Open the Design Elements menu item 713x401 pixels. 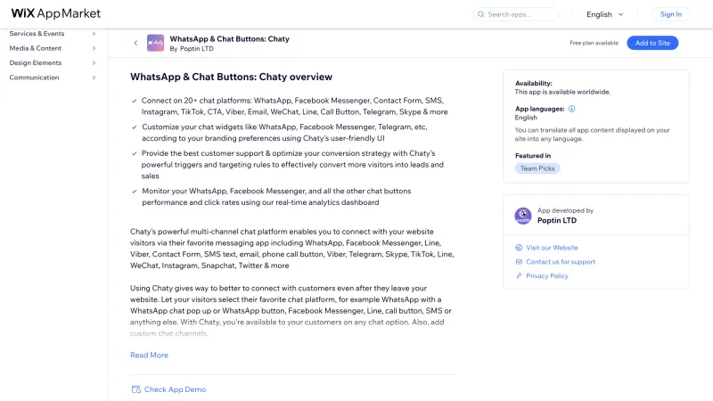click(36, 62)
